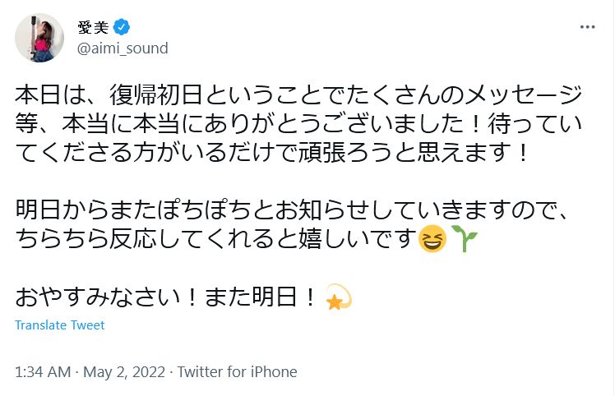
Task: Click the shooting star emoji
Action: [x=339, y=297]
